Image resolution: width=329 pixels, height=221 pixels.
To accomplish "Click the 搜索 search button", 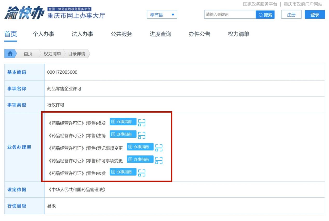I will tap(265, 15).
